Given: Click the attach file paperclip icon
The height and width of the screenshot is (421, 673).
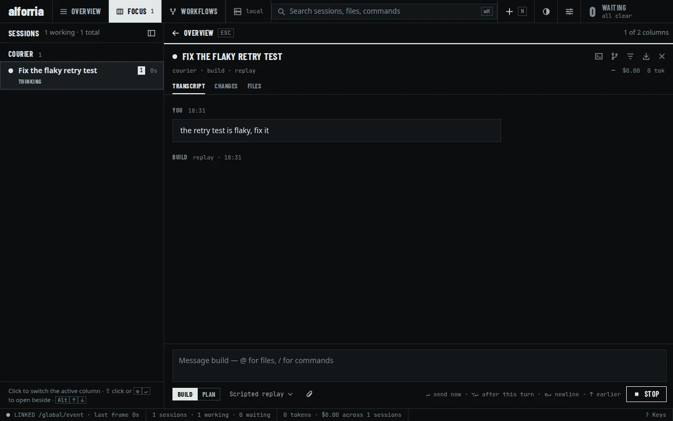Looking at the screenshot, I should (x=310, y=394).
